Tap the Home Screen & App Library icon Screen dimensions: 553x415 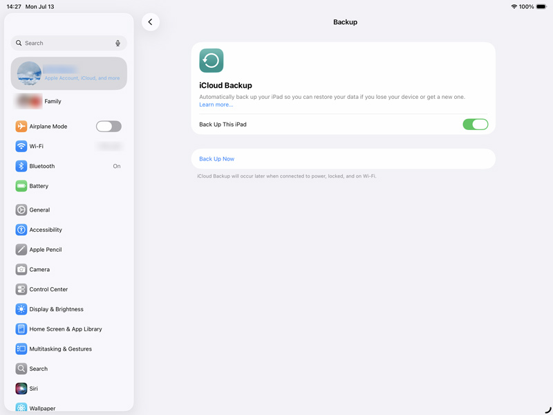pos(21,329)
